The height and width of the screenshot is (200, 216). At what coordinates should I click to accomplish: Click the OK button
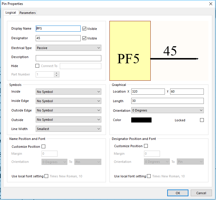click(178, 193)
